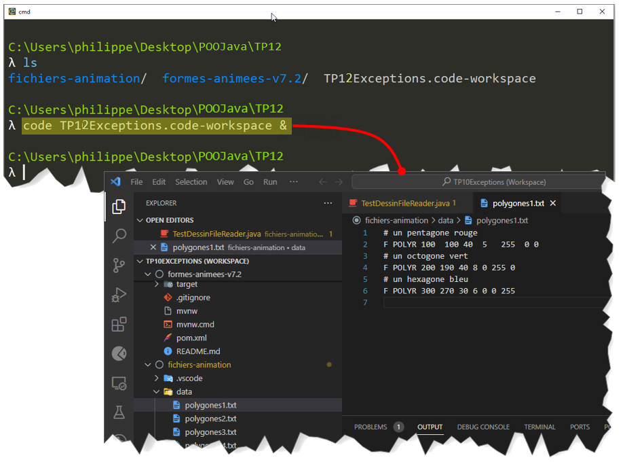Collapse the formes-animees-v7.2 folder
Screen dimensions: 625x462
[x=149, y=274]
